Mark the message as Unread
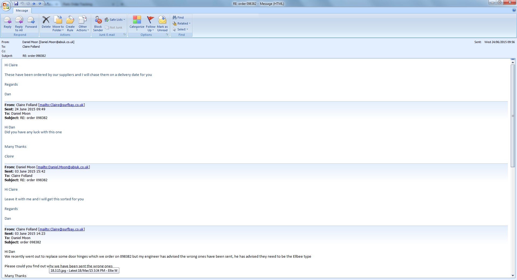The width and height of the screenshot is (517, 280). [x=162, y=24]
